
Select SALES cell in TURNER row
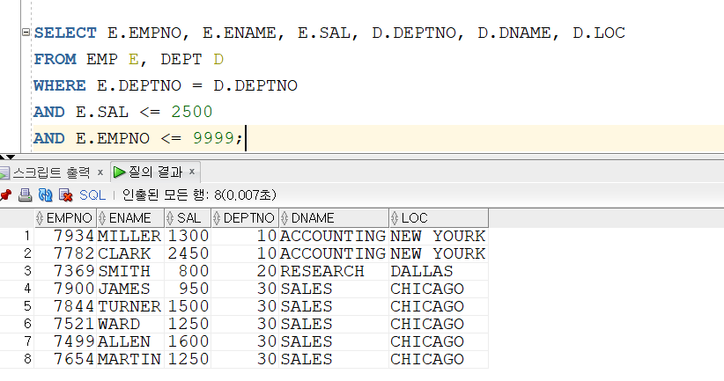click(x=333, y=306)
